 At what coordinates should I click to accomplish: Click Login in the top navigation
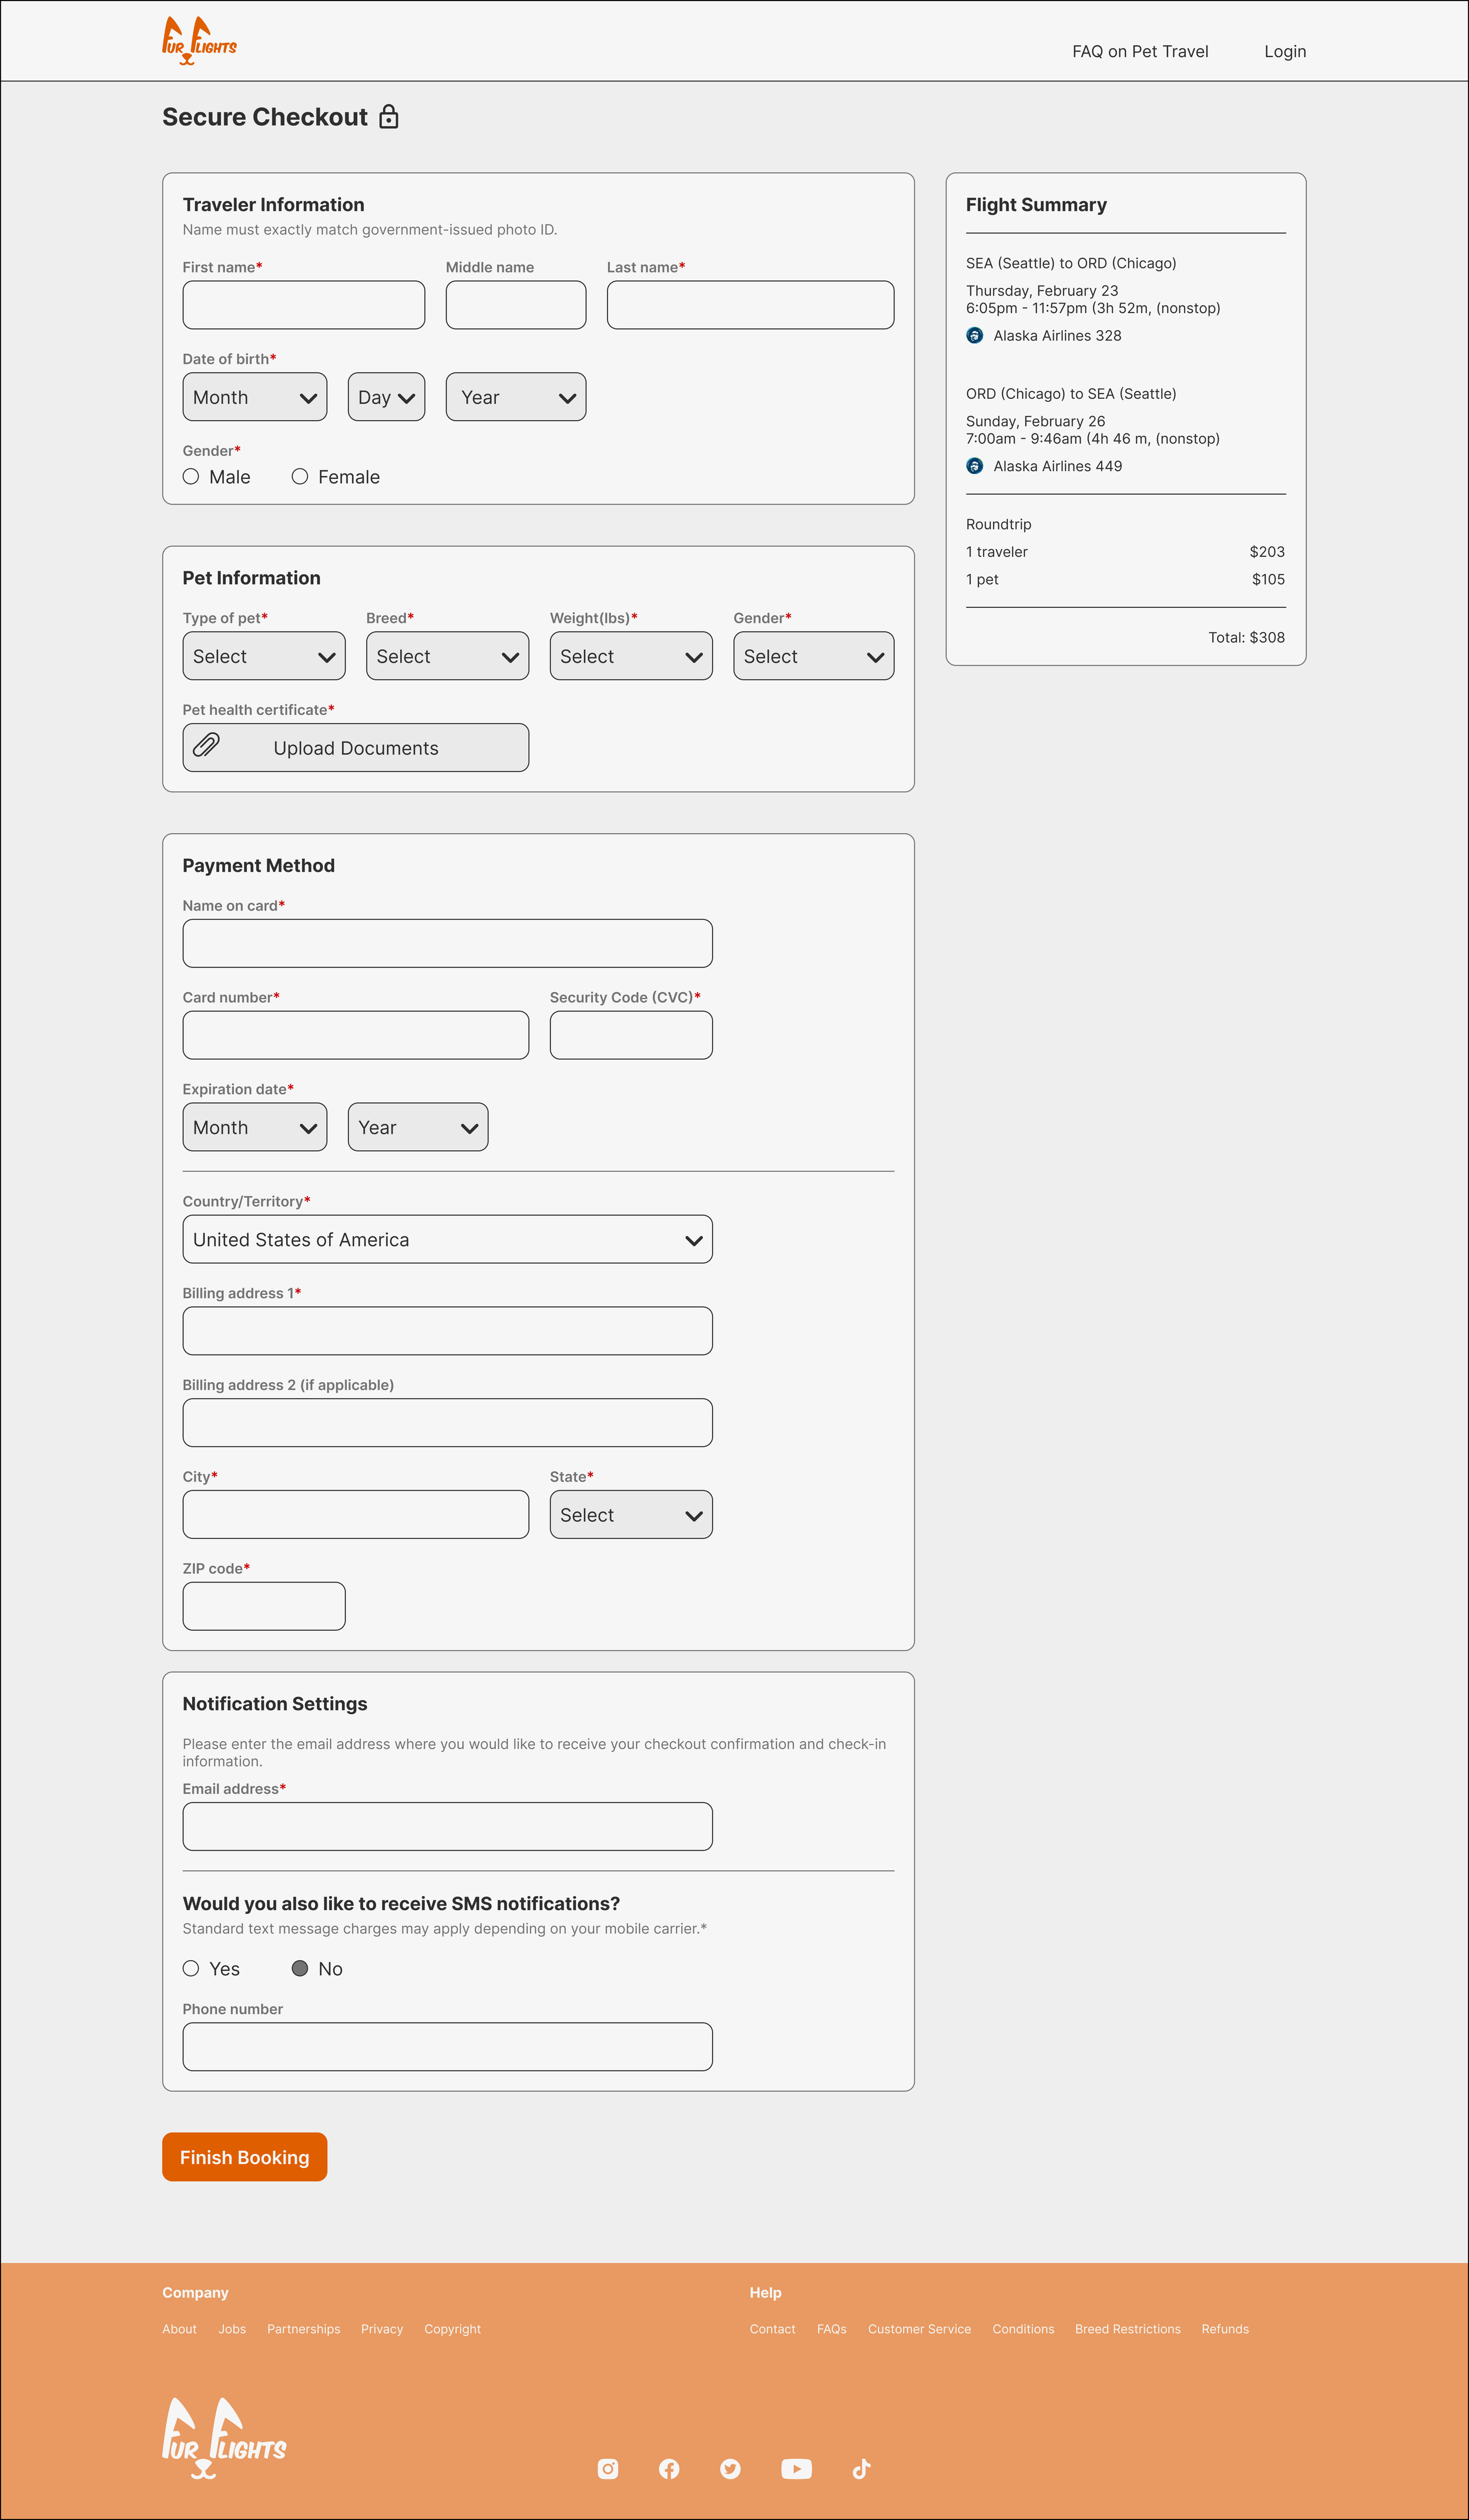click(x=1285, y=51)
